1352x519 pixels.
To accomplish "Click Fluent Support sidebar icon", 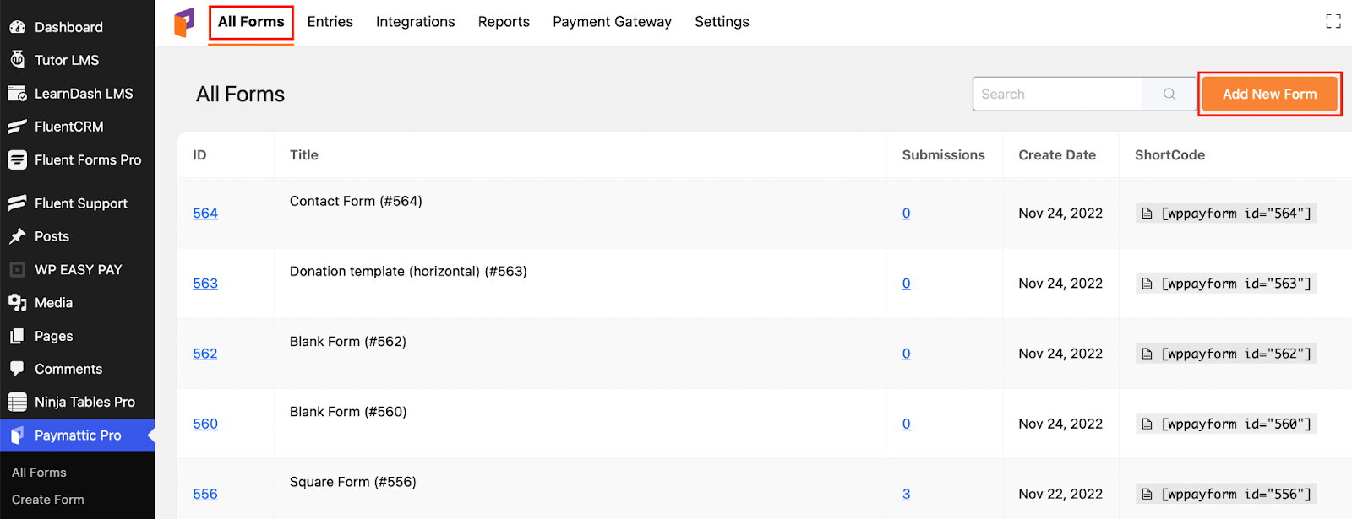I will pyautogui.click(x=17, y=203).
